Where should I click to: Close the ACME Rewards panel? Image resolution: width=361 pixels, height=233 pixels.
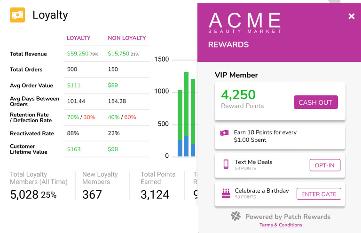(x=351, y=16)
